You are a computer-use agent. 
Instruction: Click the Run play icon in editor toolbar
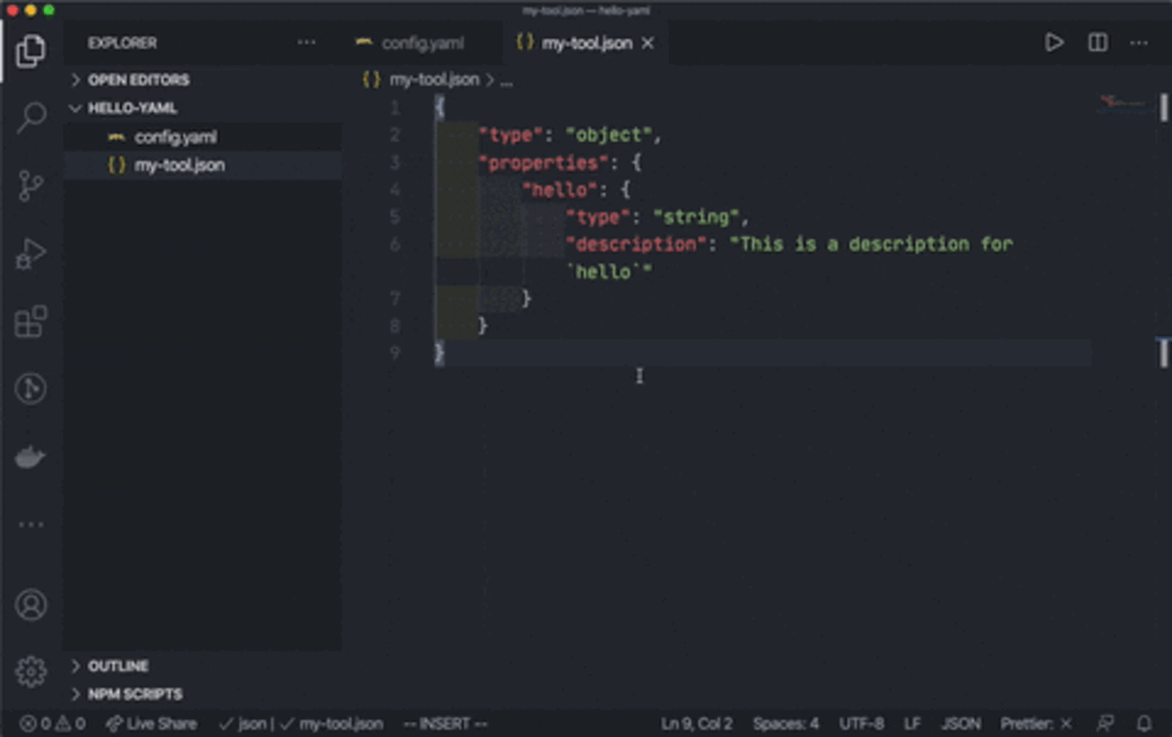click(x=1053, y=42)
